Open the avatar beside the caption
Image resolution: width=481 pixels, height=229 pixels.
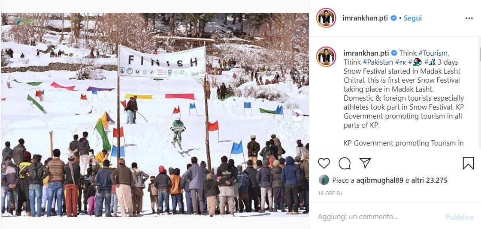tap(326, 57)
